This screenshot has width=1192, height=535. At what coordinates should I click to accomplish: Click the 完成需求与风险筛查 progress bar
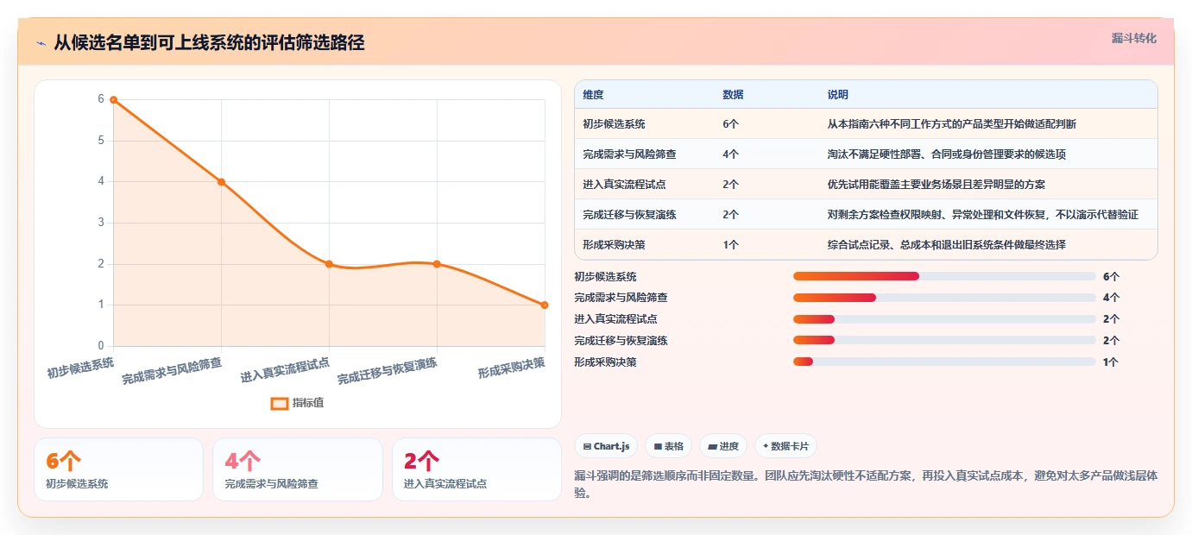click(x=944, y=298)
